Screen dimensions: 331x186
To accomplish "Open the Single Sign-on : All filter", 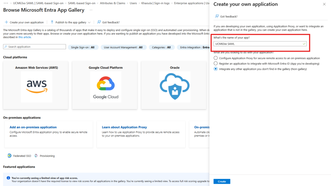I will coord(83,47).
